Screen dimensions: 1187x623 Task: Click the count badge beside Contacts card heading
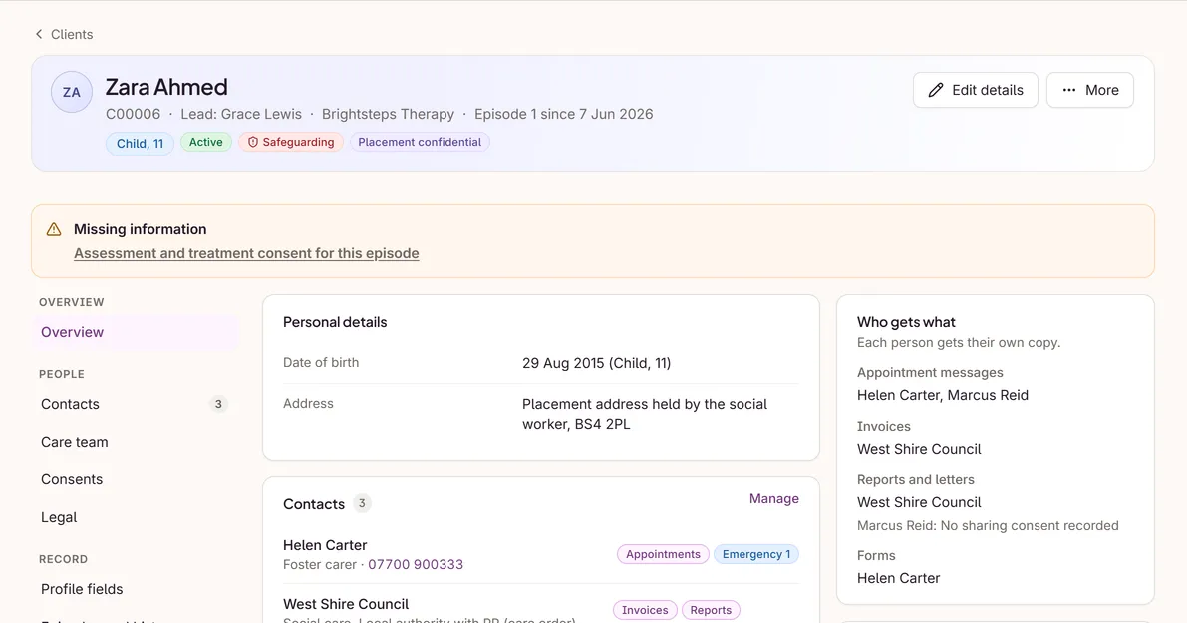click(x=362, y=503)
